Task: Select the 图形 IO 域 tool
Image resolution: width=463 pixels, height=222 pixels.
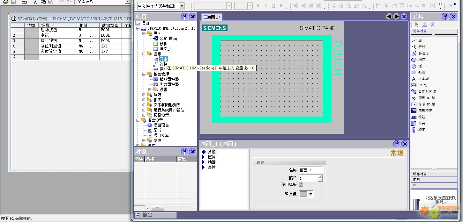Action: point(423,98)
